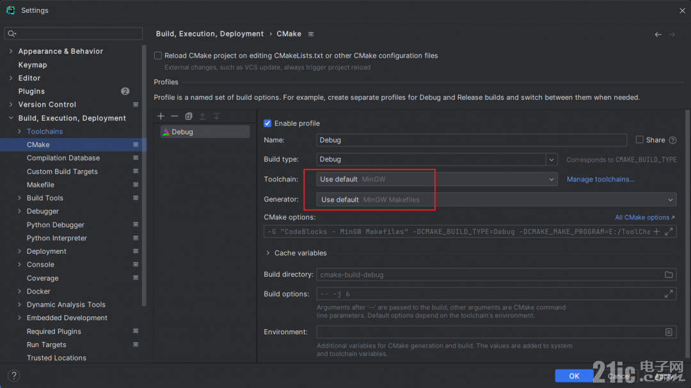Image resolution: width=691 pixels, height=388 pixels.
Task: Go forward in settings navigation
Action: tap(672, 35)
